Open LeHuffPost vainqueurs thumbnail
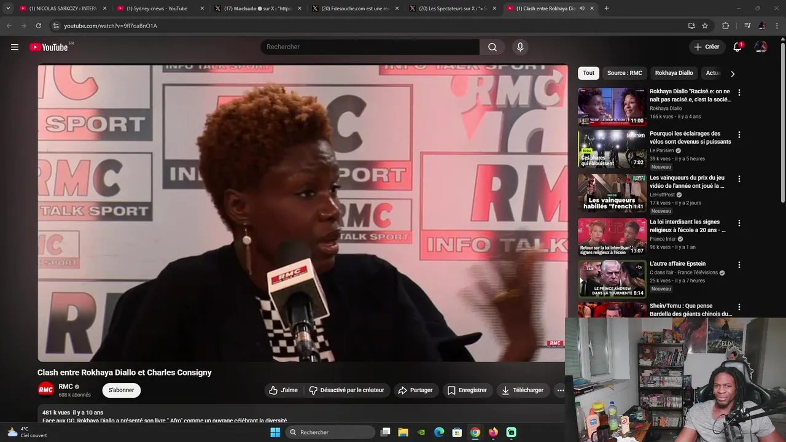This screenshot has width=786, height=442. coord(612,193)
